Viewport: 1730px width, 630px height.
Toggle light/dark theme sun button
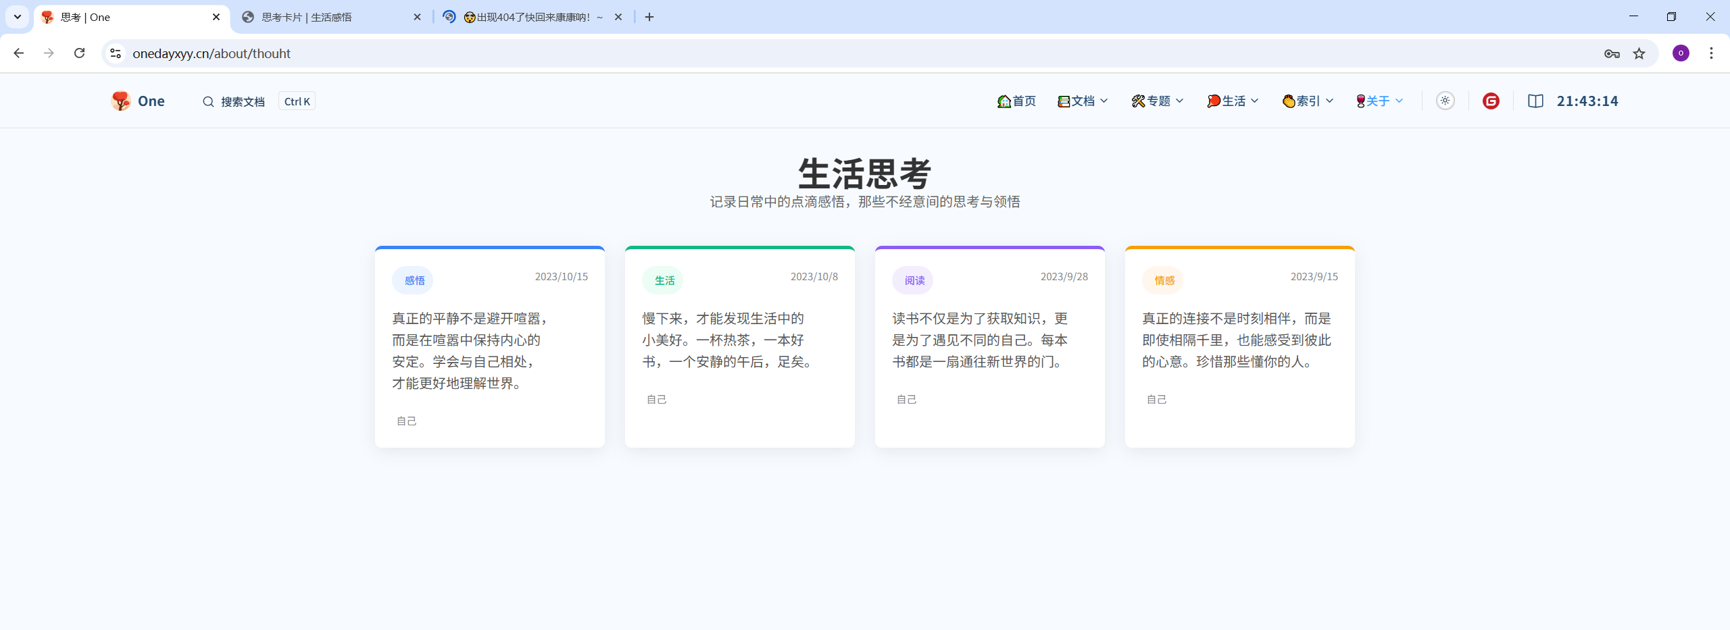coord(1445,101)
